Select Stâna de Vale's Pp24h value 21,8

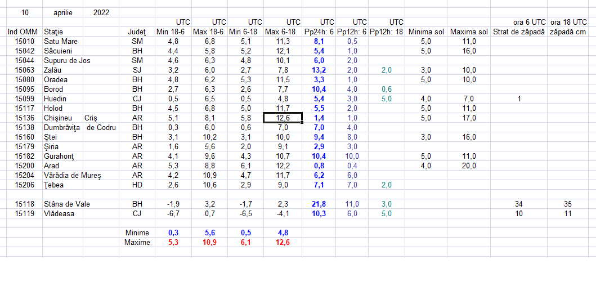click(x=319, y=204)
